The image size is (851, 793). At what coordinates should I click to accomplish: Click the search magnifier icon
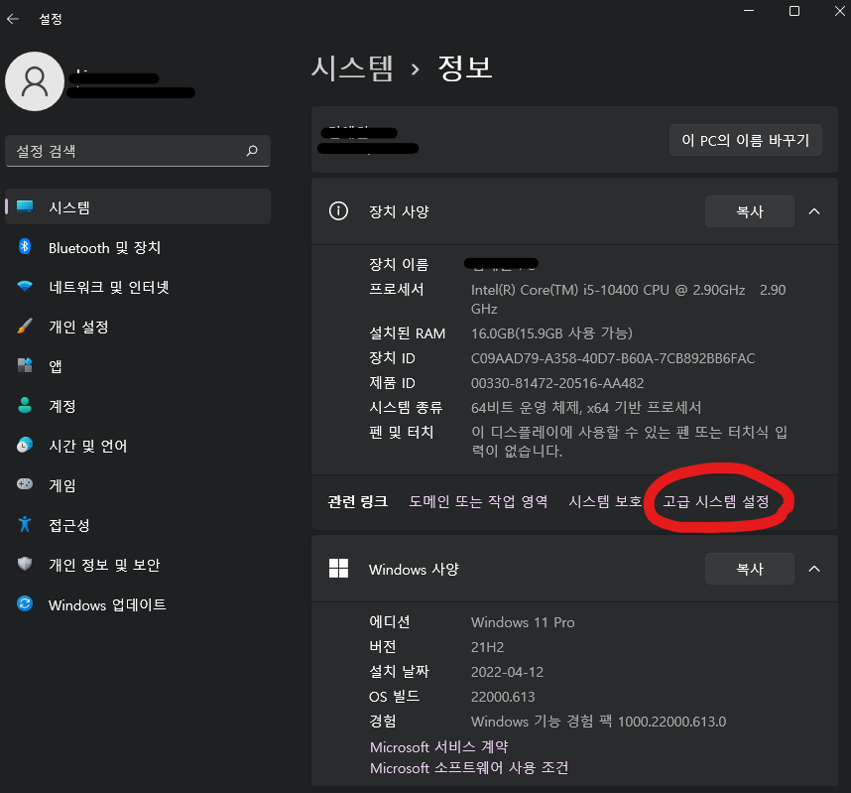point(252,151)
